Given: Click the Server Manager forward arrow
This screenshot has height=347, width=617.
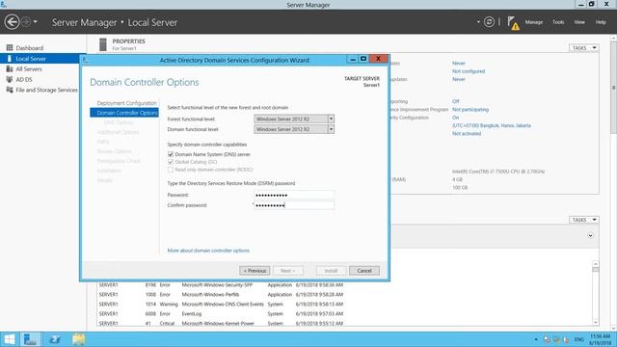Looking at the screenshot, I should click(x=26, y=22).
